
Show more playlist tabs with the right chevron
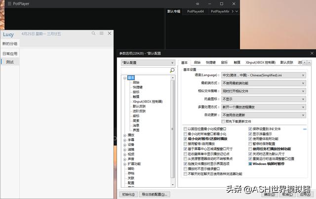[x=233, y=11]
